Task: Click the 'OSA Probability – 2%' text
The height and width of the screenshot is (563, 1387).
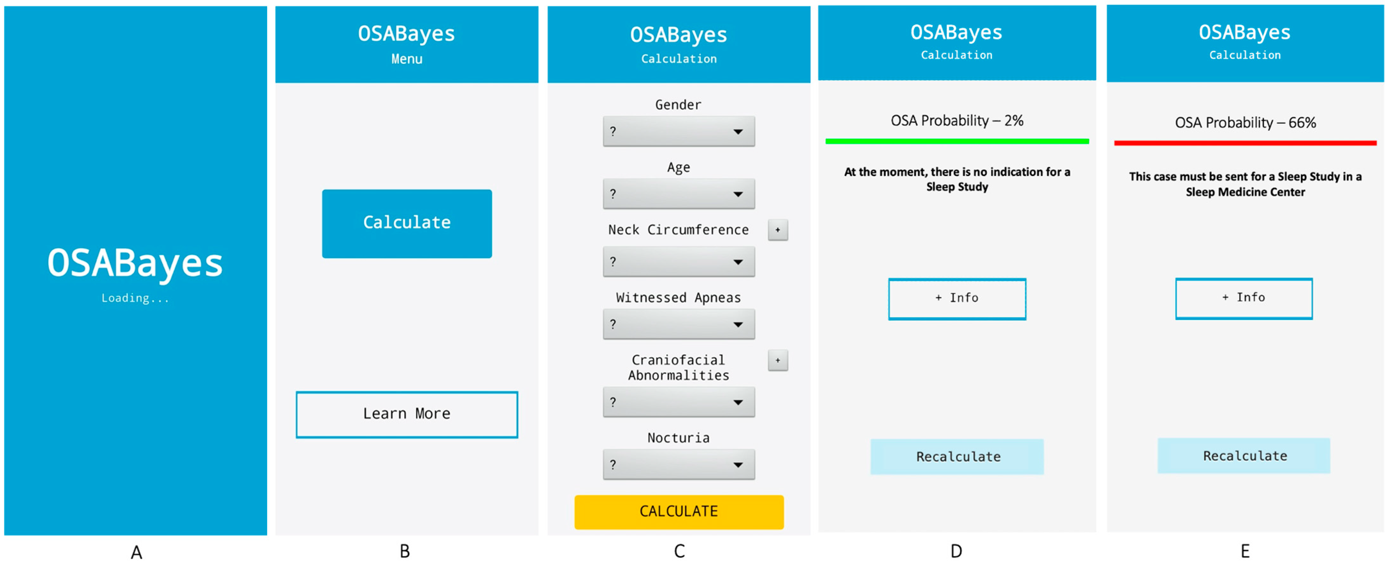Action: tap(957, 121)
